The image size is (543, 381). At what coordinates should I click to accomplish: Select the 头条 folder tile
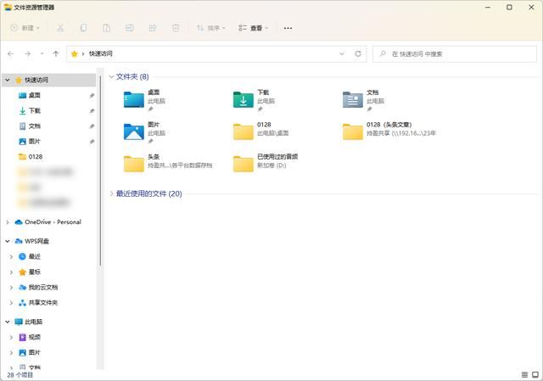[168, 164]
